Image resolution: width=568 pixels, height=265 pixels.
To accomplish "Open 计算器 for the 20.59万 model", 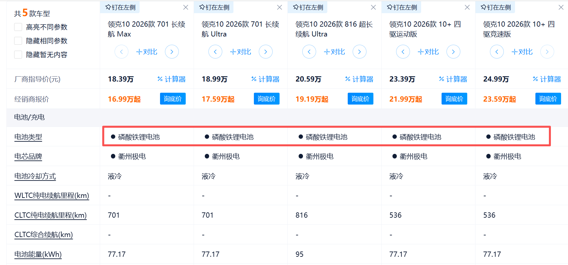I will [359, 79].
